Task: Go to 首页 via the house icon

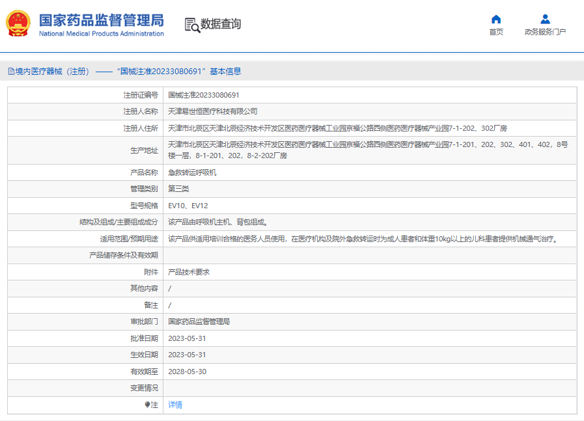Action: tap(496, 19)
